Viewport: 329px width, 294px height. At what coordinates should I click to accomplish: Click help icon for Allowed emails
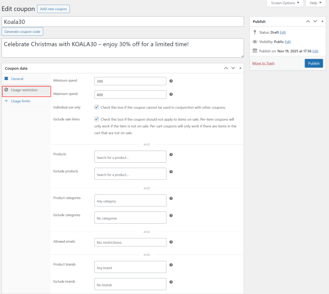click(171, 242)
